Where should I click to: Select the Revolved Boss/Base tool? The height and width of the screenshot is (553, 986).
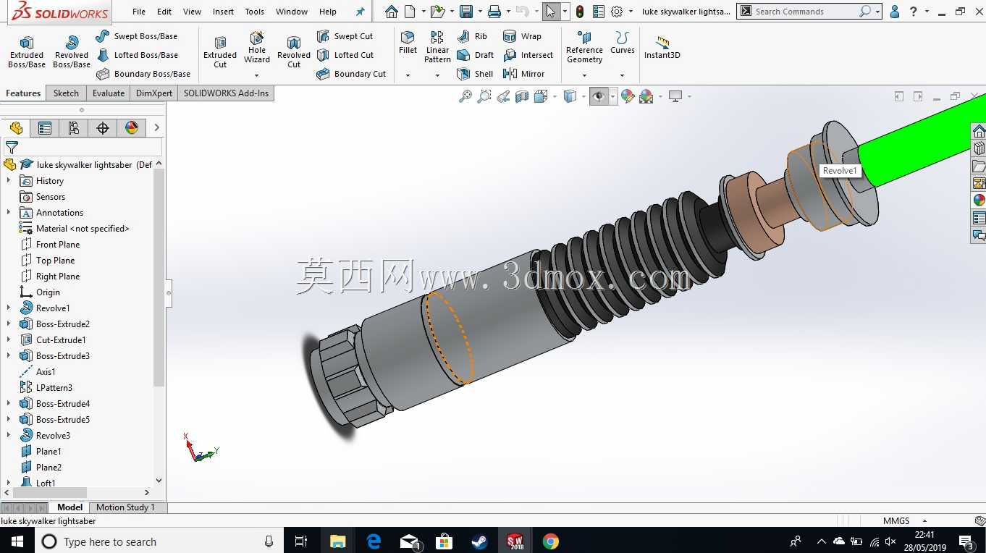[x=72, y=52]
